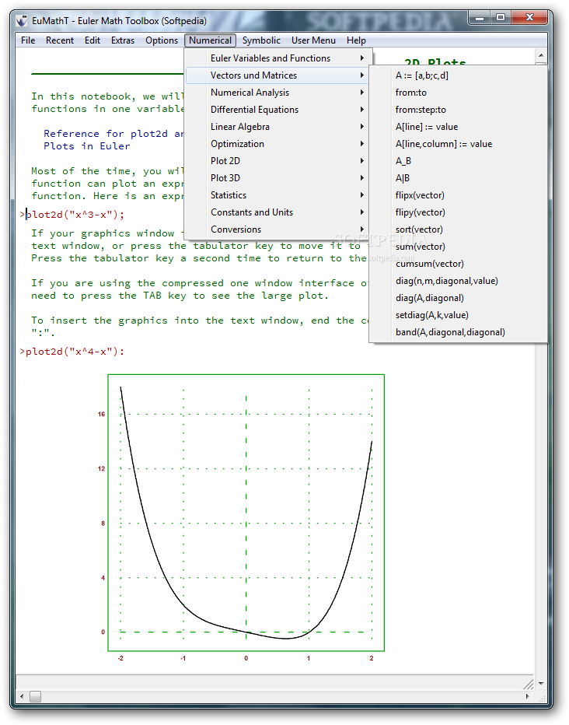569x725 pixels.
Task: Minimize the EuMathT window
Action: [x=480, y=18]
